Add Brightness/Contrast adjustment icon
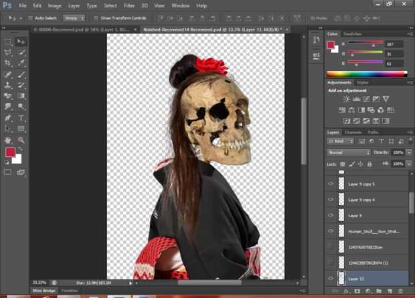The image size is (415, 298). (346, 99)
